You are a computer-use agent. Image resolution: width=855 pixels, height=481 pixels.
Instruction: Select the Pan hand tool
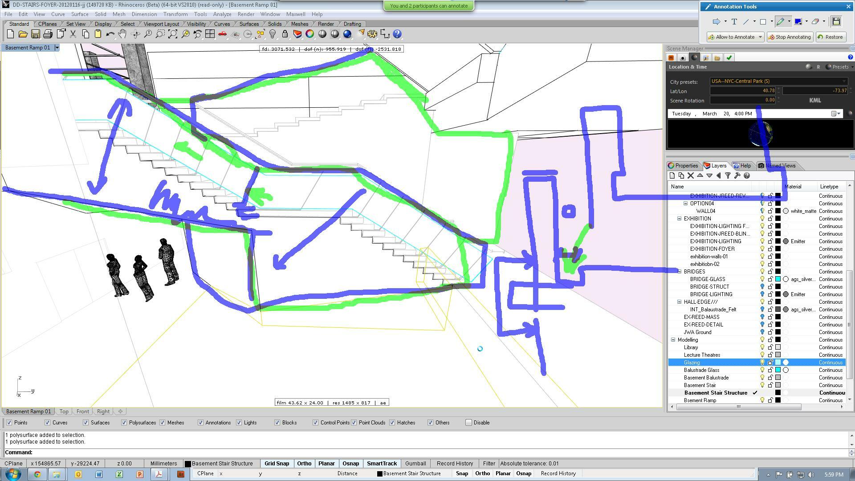(x=122, y=34)
